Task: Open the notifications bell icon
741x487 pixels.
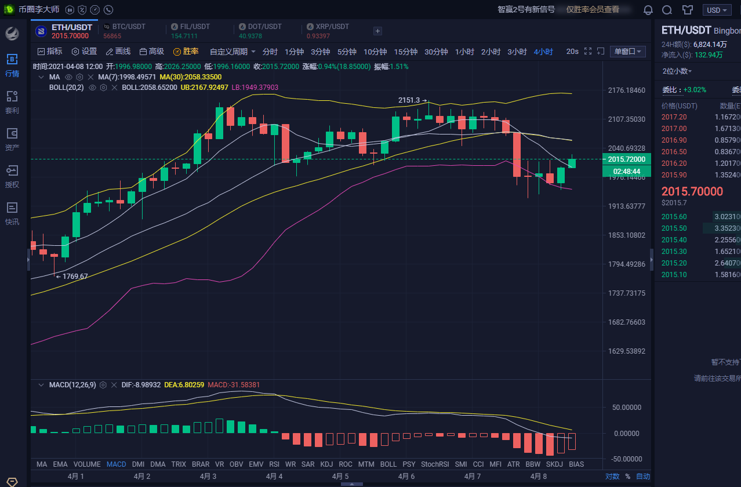Action: tap(648, 10)
